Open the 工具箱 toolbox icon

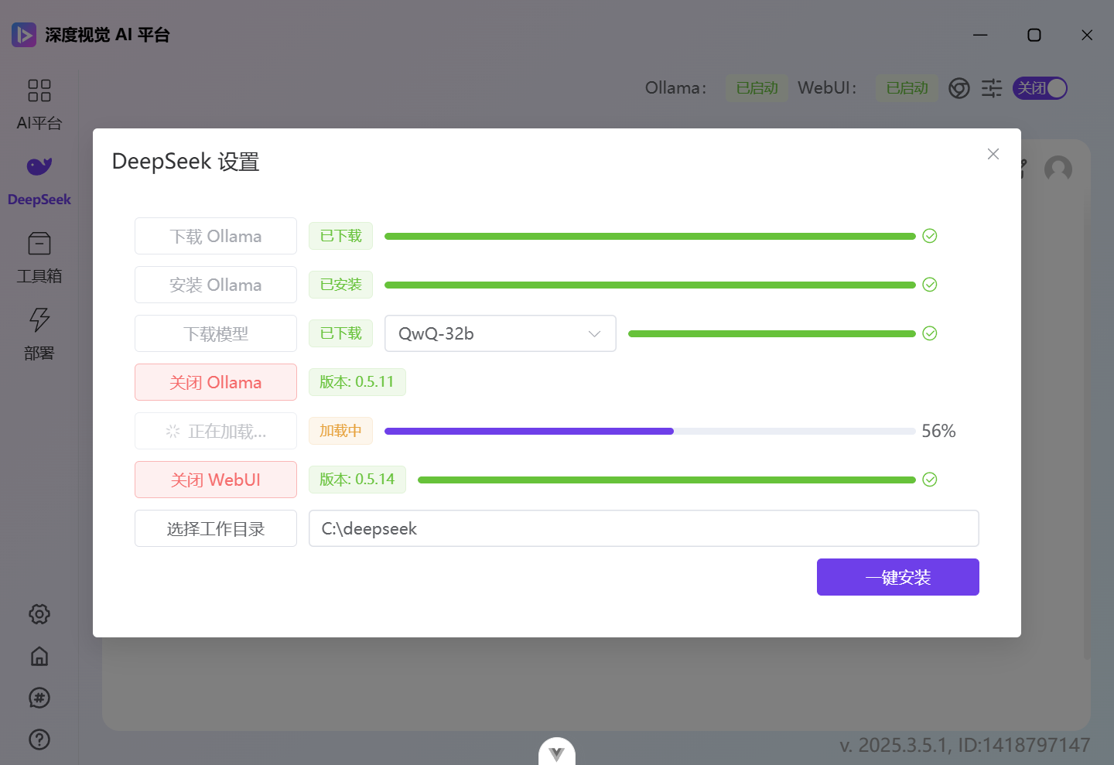point(39,244)
